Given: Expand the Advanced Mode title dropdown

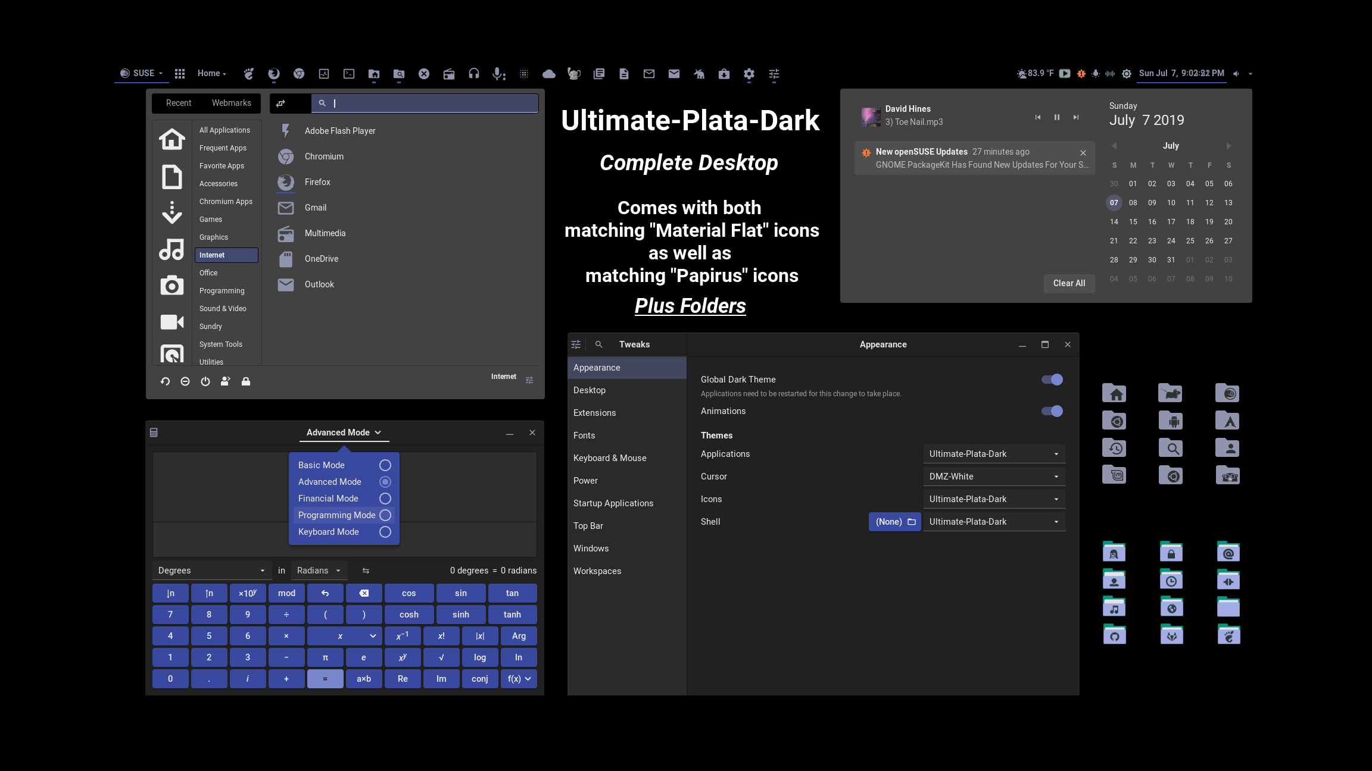Looking at the screenshot, I should [344, 432].
